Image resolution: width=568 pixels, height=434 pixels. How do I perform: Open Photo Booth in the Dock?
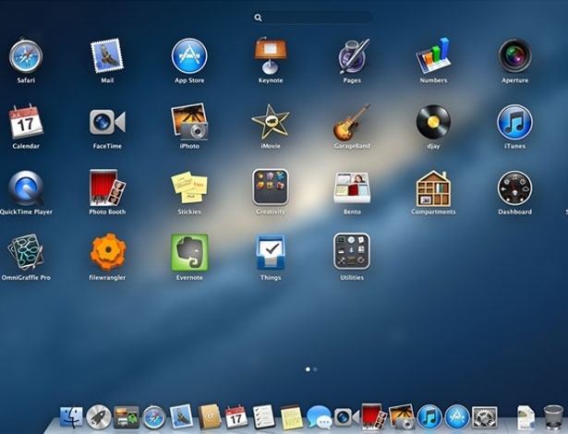click(x=372, y=416)
